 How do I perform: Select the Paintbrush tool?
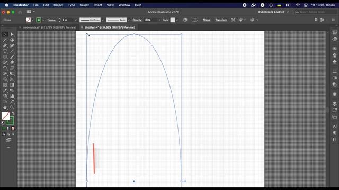point(12,57)
